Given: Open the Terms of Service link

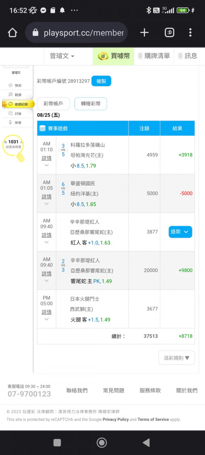Looking at the screenshot, I should 153,420.
